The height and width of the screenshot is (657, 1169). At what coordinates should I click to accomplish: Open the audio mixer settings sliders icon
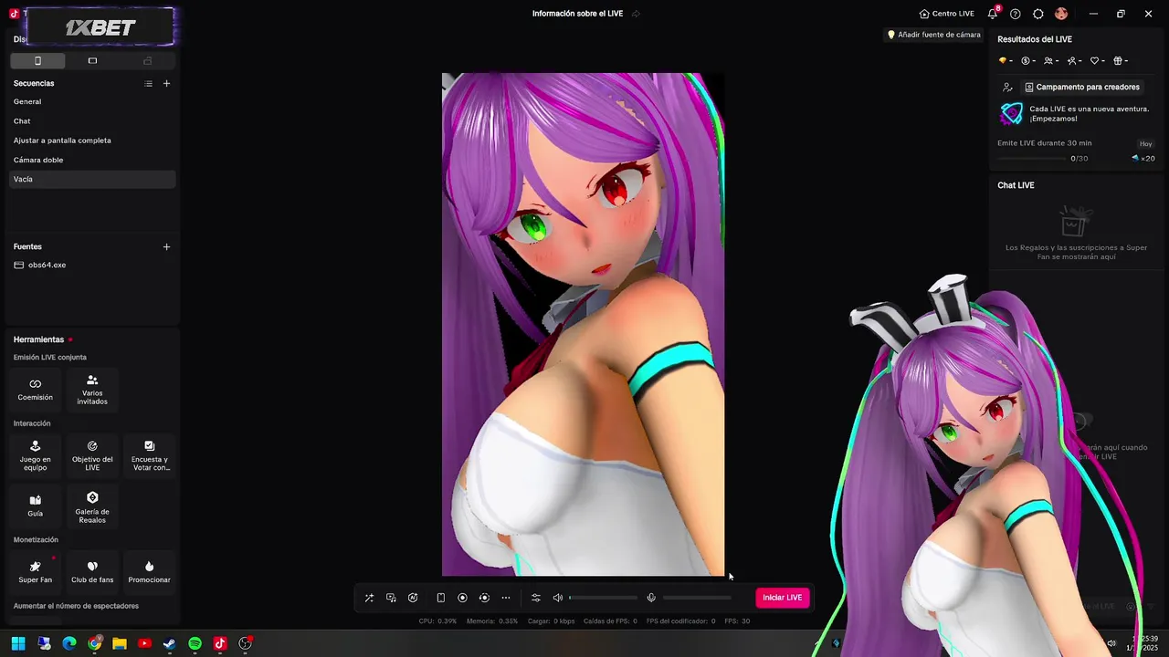[x=536, y=598]
